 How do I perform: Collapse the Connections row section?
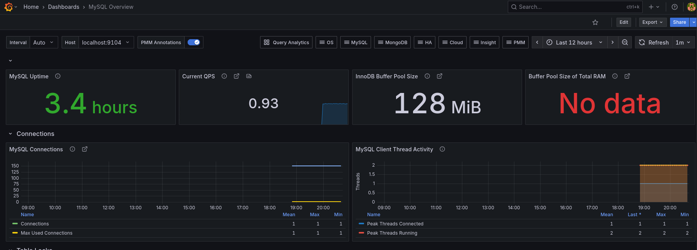10,134
